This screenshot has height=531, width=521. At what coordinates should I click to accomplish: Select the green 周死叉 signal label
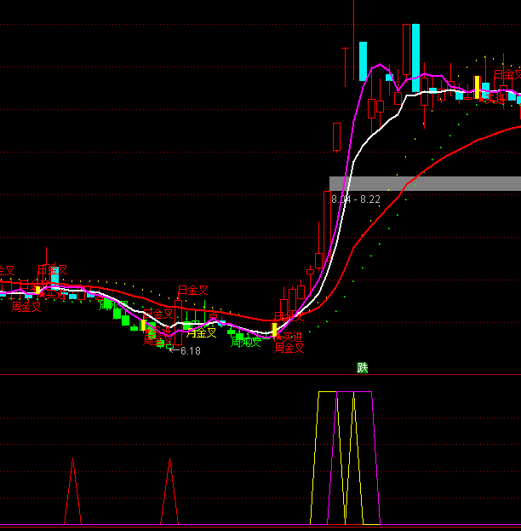pos(245,343)
